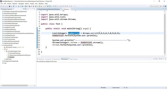Open the File menu

[2, 4]
